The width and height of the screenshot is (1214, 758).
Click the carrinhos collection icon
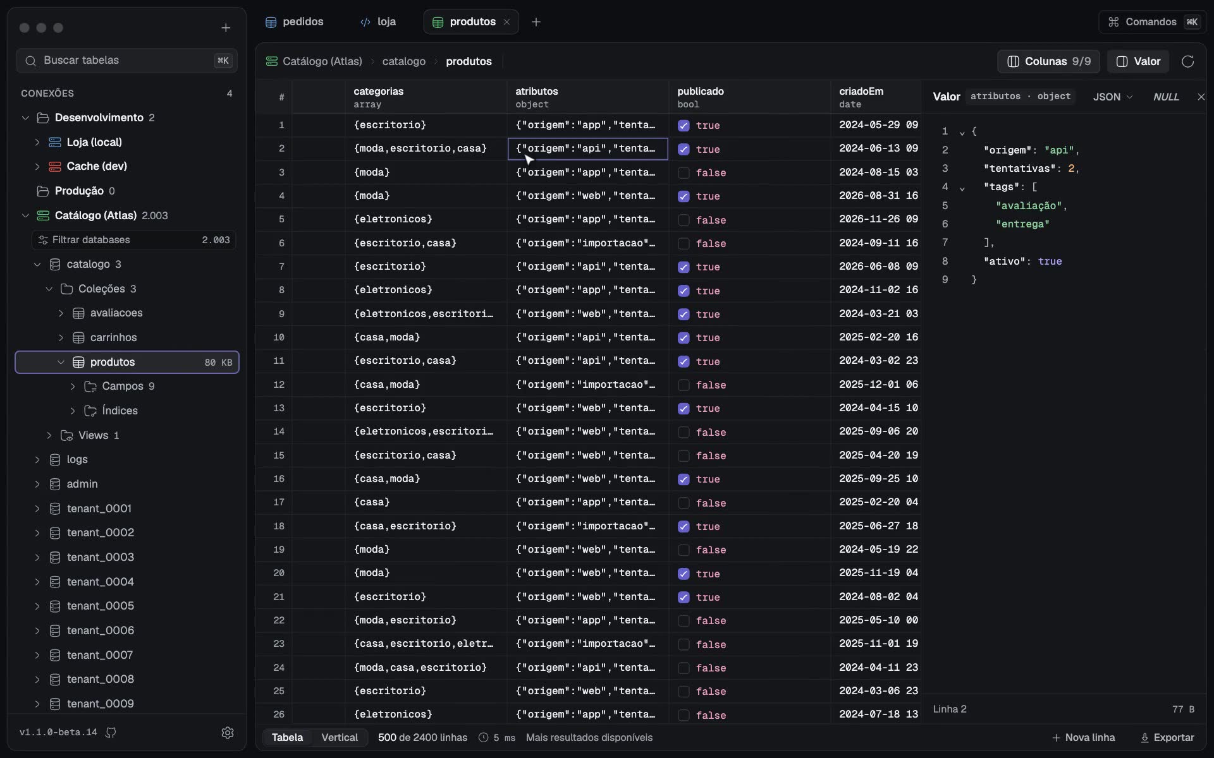coord(78,338)
